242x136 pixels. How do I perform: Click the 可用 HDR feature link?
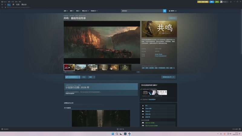click(x=148, y=114)
